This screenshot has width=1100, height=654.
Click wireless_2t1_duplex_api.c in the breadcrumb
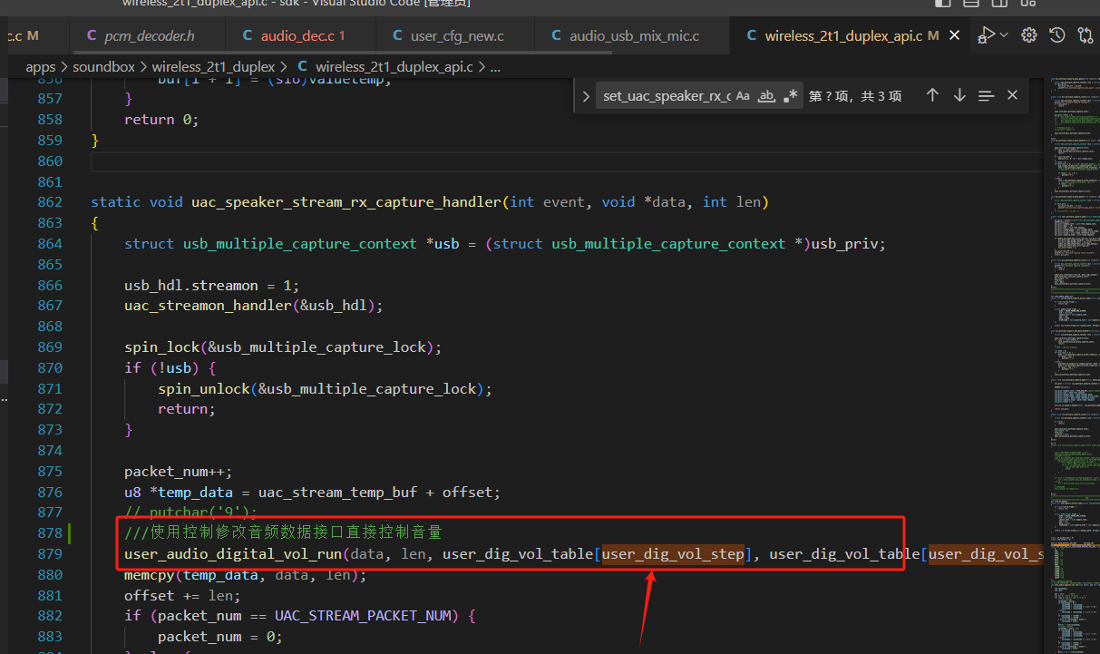394,66
